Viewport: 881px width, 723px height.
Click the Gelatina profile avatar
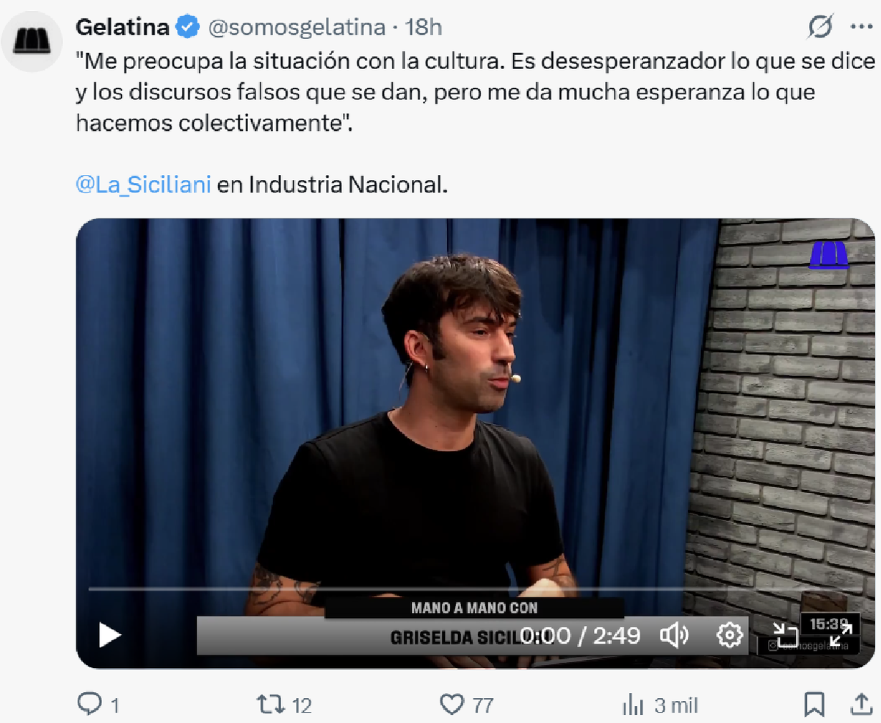(x=32, y=40)
